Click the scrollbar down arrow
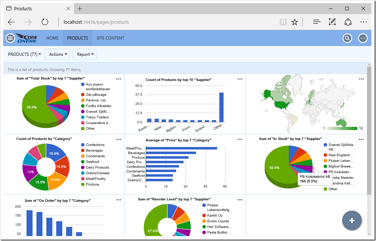This screenshot has width=376, height=241. [369, 234]
